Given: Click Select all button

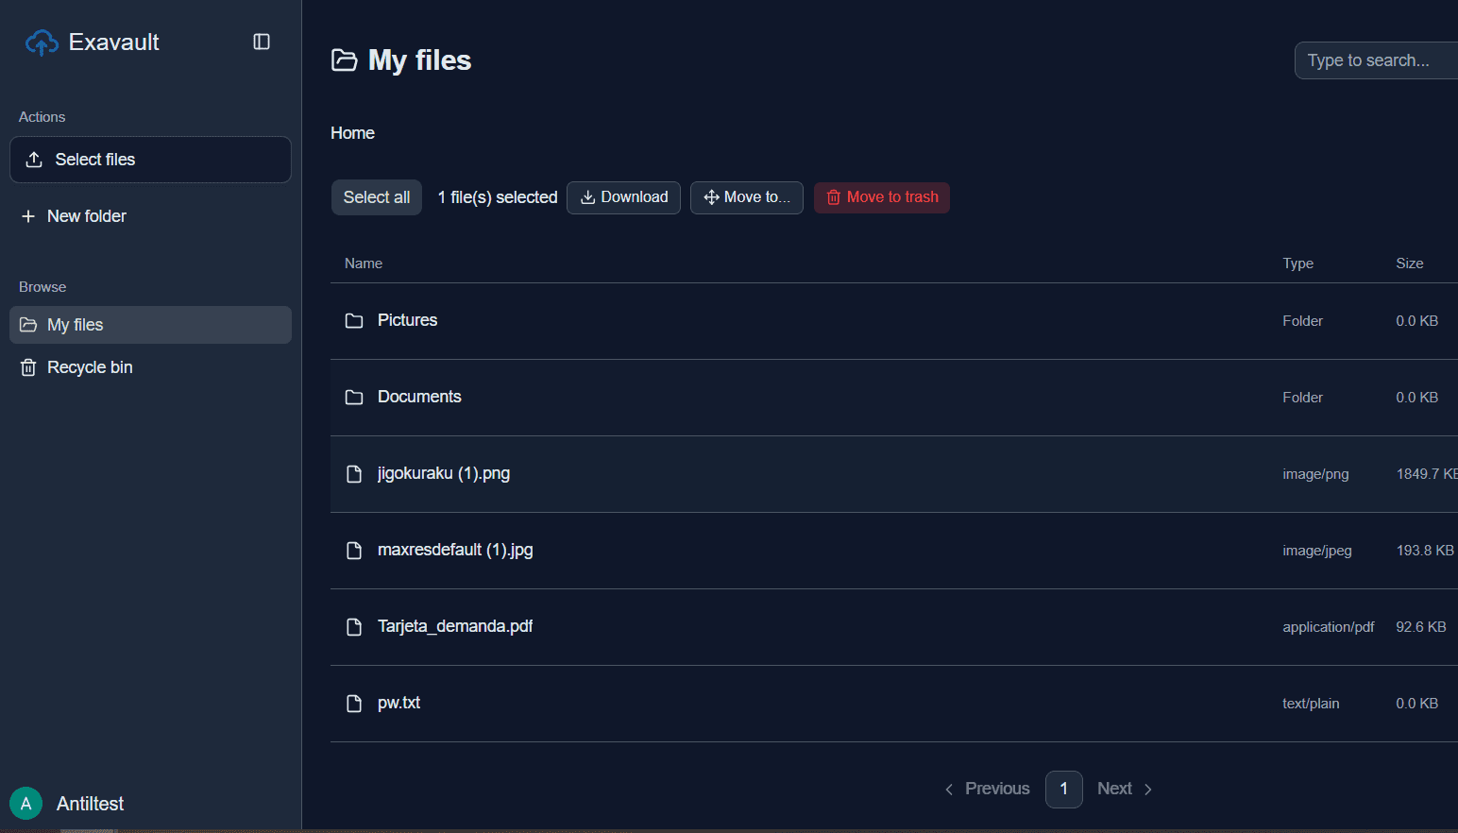Looking at the screenshot, I should (377, 197).
